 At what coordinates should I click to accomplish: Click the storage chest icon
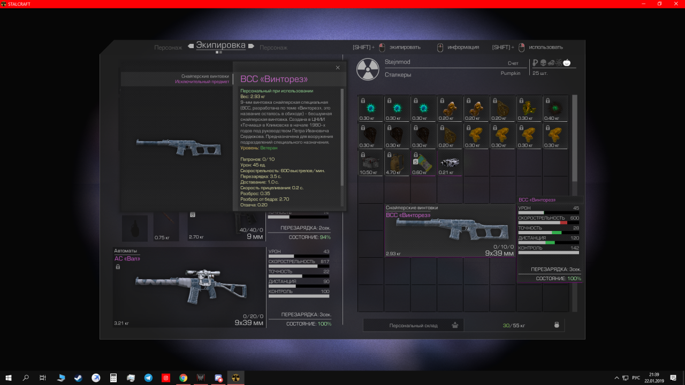(x=455, y=325)
